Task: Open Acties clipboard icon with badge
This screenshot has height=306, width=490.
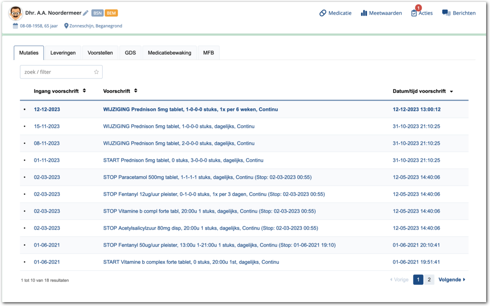Action: point(414,13)
